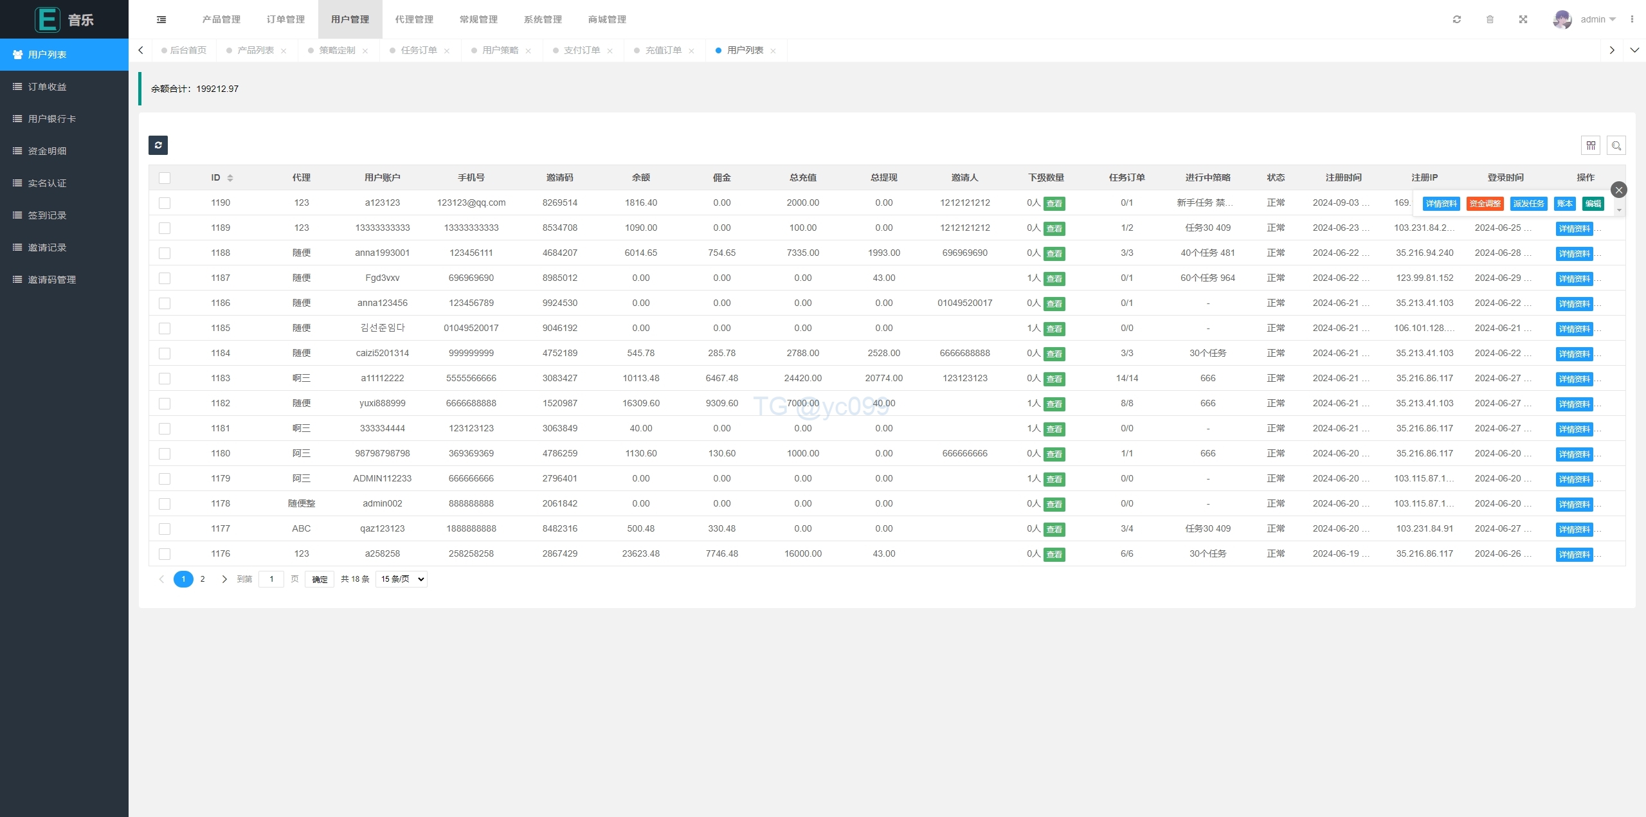Expand the tab list chevron at far right
1646x817 pixels.
[1634, 50]
